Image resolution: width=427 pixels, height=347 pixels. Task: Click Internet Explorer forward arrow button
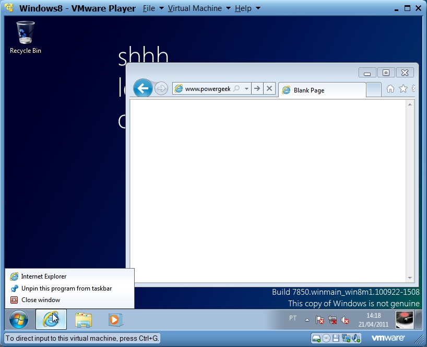(161, 89)
